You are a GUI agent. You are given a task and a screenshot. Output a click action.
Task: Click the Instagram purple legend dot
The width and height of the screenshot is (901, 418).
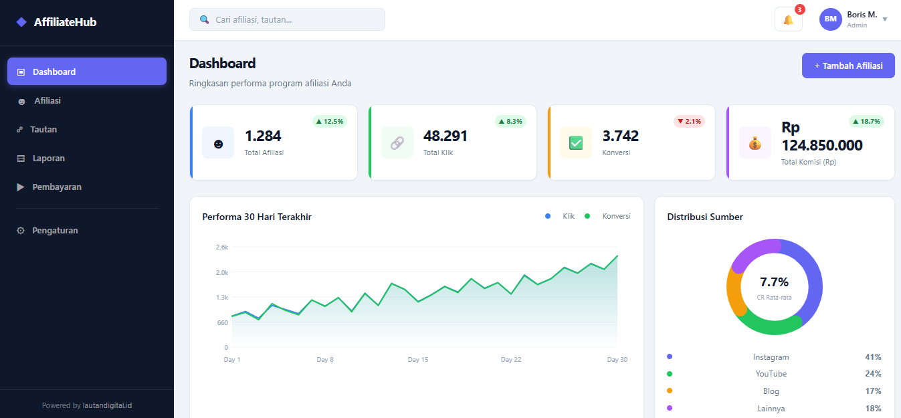670,356
